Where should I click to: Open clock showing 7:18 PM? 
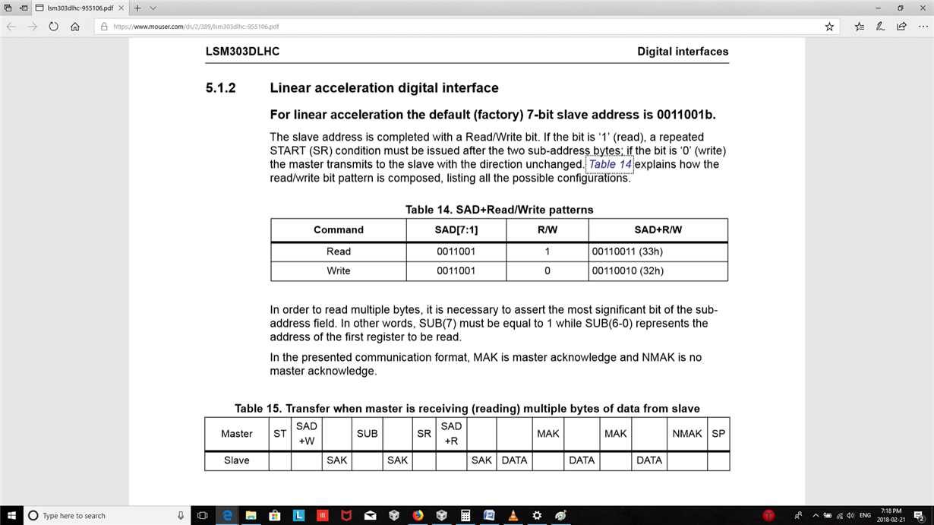coord(891,515)
